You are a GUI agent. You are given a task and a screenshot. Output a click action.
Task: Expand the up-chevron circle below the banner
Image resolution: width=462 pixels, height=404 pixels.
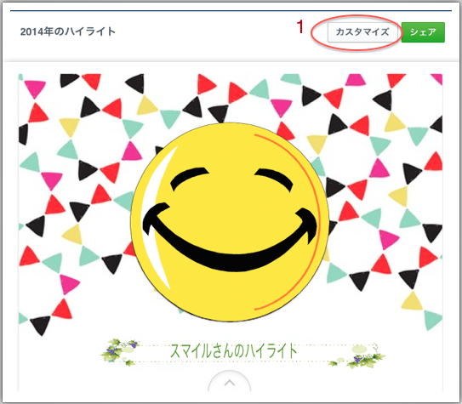tap(230, 382)
